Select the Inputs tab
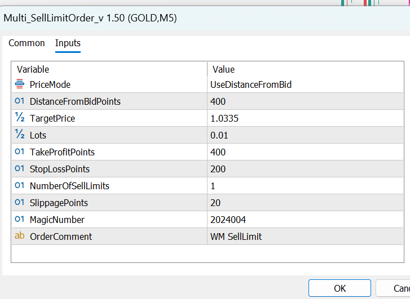The width and height of the screenshot is (410, 299). (x=68, y=43)
